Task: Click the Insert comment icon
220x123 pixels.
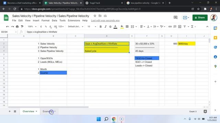Action: (175, 27)
